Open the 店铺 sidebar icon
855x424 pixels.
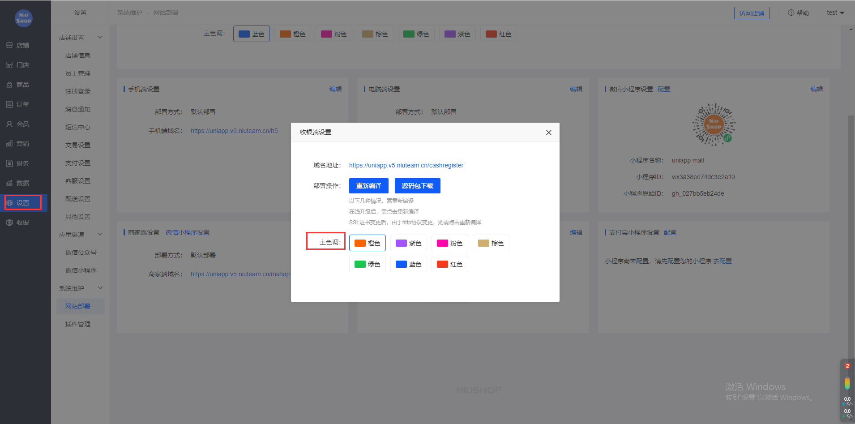pos(9,45)
